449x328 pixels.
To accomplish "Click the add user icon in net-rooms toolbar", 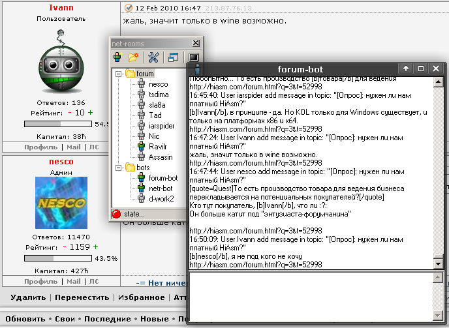I will click(x=118, y=58).
